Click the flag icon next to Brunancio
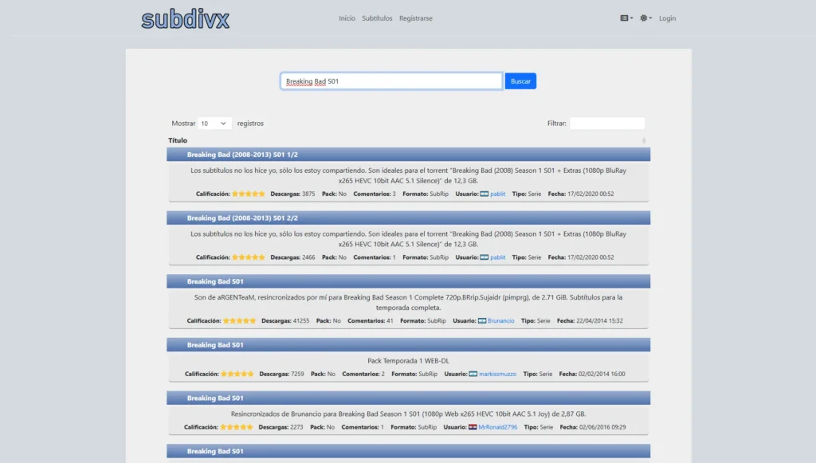Image resolution: width=816 pixels, height=463 pixels. click(482, 321)
